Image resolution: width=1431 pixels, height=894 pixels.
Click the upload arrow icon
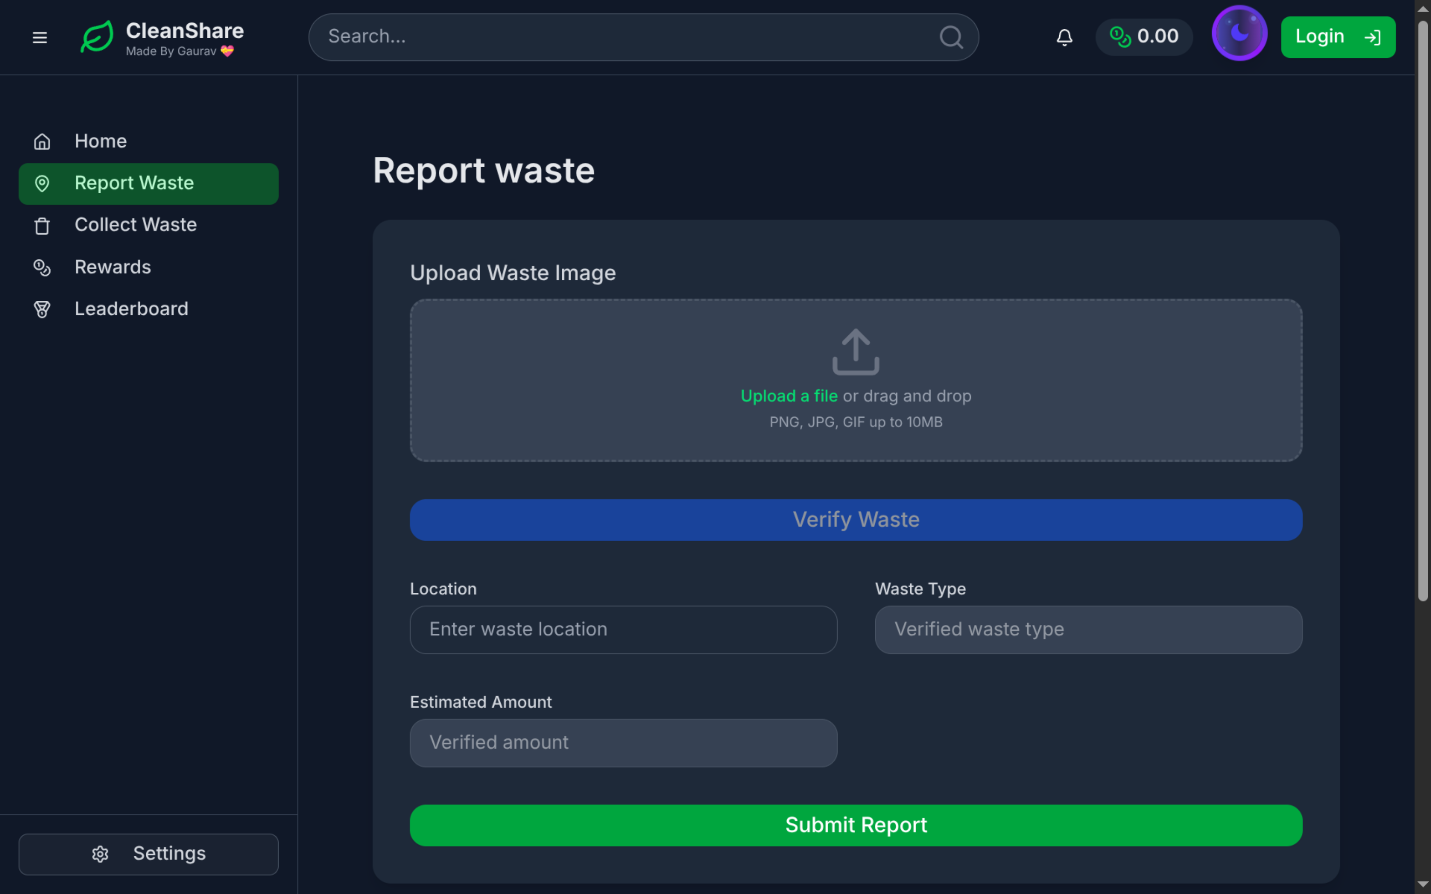856,352
